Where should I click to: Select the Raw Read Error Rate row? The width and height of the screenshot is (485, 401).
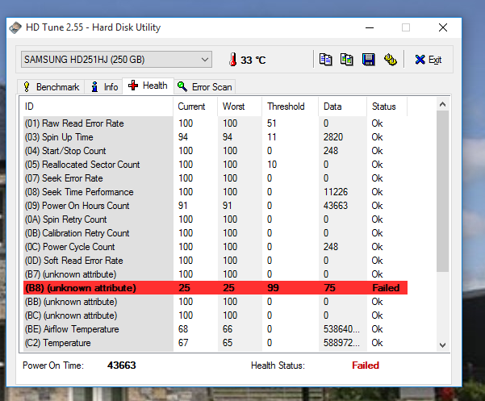click(215, 123)
